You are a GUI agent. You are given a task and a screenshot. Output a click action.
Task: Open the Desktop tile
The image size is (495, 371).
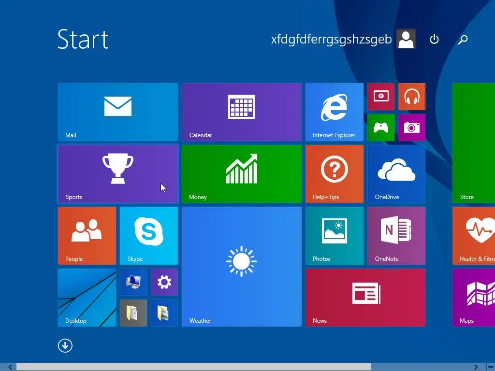pos(87,298)
